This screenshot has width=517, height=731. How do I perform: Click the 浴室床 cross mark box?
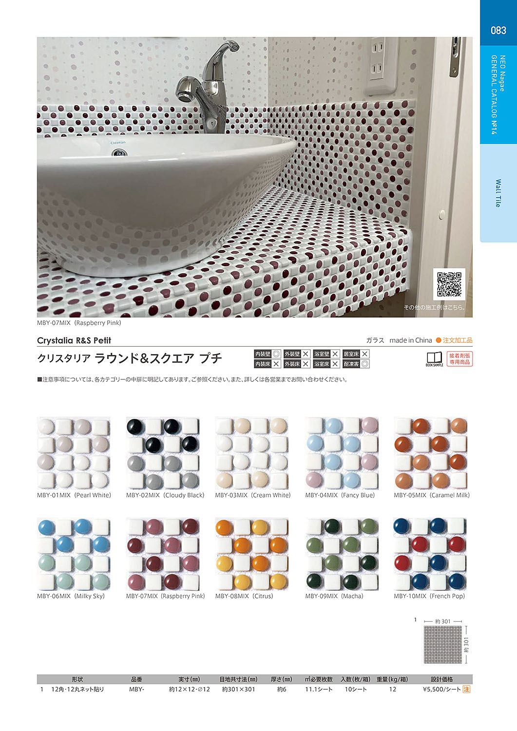tap(335, 364)
